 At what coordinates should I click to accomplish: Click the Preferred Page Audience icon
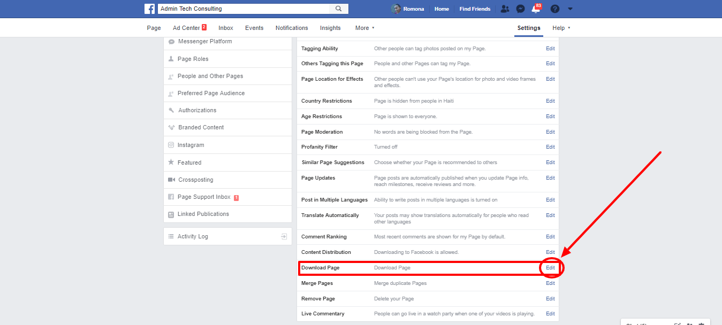[x=171, y=93]
